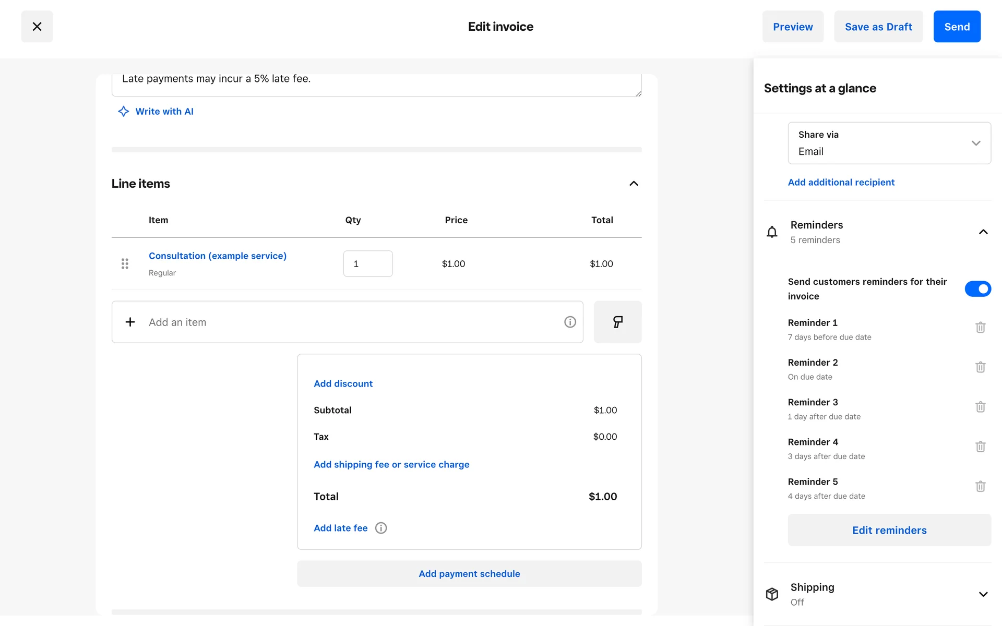Open the Share via Email dropdown

tap(889, 143)
